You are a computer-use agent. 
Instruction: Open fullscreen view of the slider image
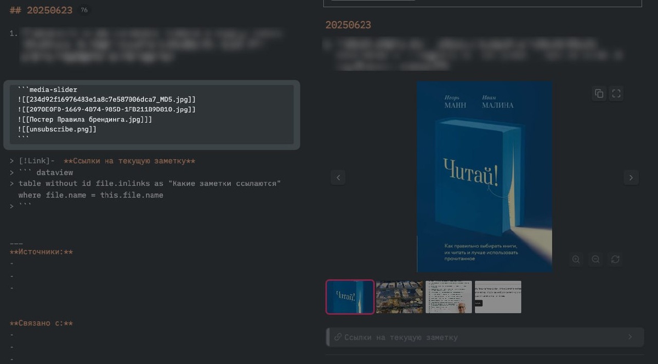(616, 94)
